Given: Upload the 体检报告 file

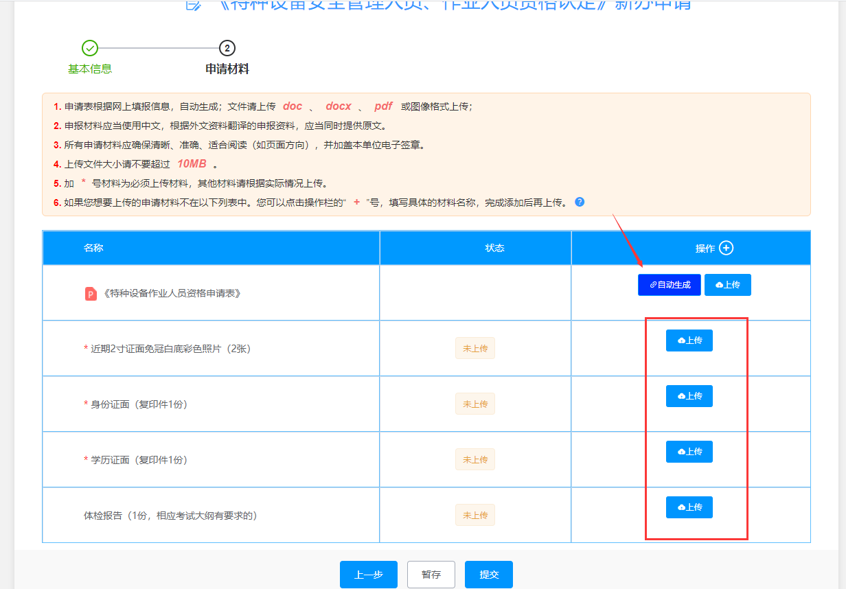Looking at the screenshot, I should (689, 507).
